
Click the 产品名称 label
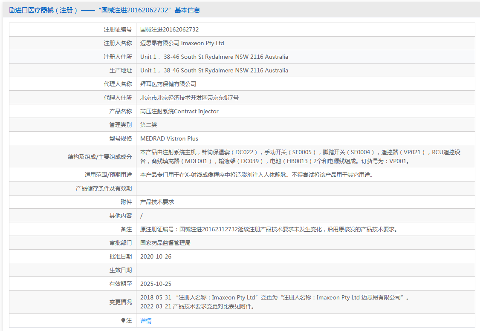(x=120, y=111)
